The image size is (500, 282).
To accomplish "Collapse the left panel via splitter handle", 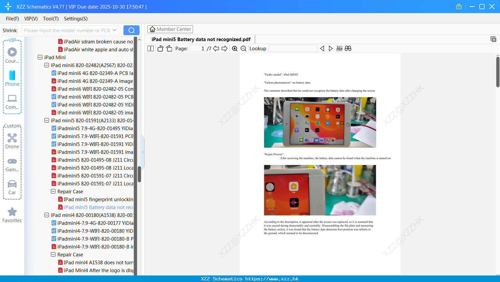I will click(x=143, y=152).
